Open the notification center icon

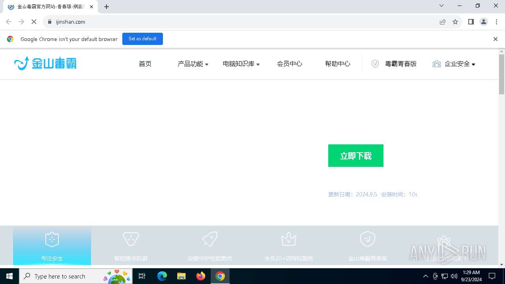(492, 276)
